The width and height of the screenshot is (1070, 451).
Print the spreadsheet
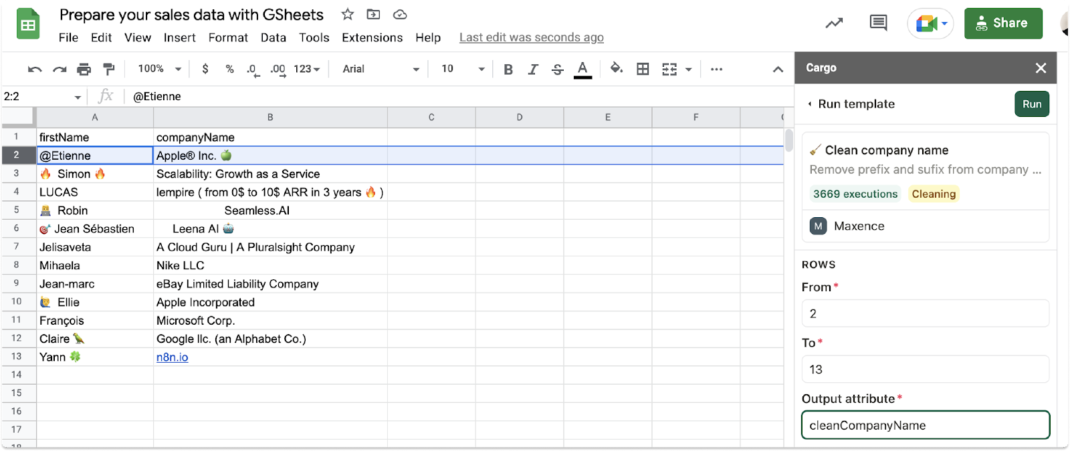pos(84,69)
